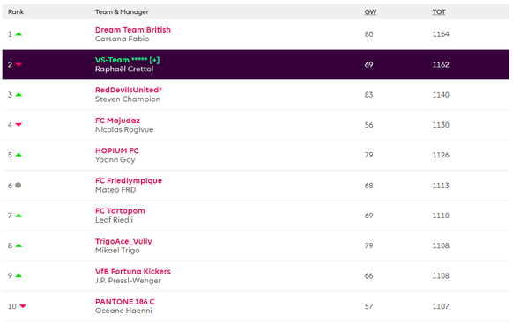Image resolution: width=513 pixels, height=322 pixels.
Task: Open RedDevilsUnited* team page
Action: coord(129,90)
